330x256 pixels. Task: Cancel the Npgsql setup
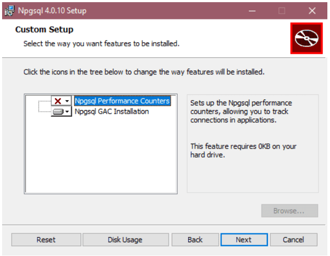pyautogui.click(x=293, y=240)
